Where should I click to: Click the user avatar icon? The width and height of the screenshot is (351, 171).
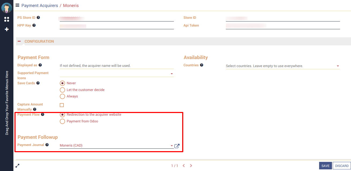(x=7, y=8)
